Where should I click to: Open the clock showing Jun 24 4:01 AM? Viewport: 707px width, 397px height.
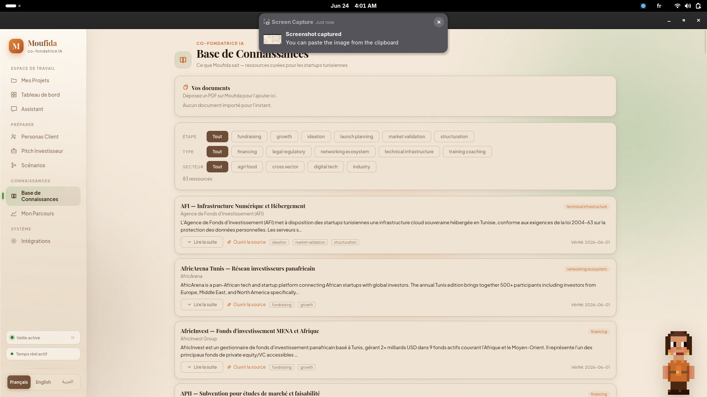353,6
